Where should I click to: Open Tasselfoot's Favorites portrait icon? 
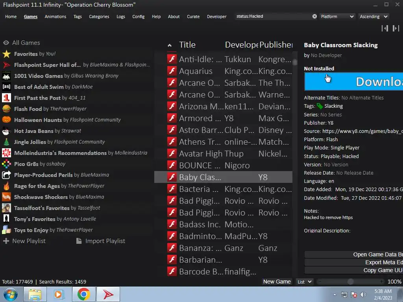click(x=6, y=208)
